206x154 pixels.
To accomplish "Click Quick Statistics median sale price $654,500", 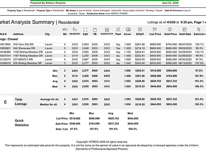I will 133,124.
